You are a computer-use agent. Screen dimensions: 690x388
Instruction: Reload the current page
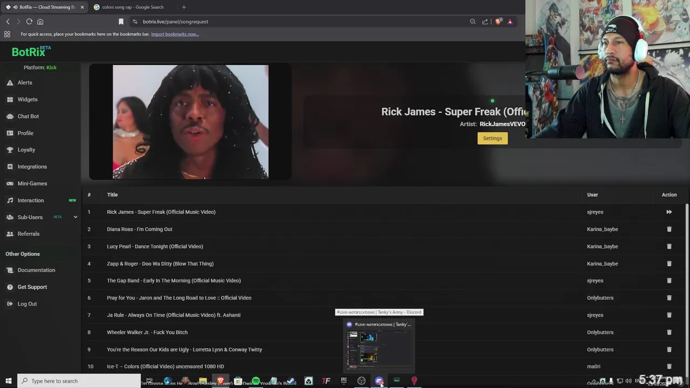tap(29, 22)
